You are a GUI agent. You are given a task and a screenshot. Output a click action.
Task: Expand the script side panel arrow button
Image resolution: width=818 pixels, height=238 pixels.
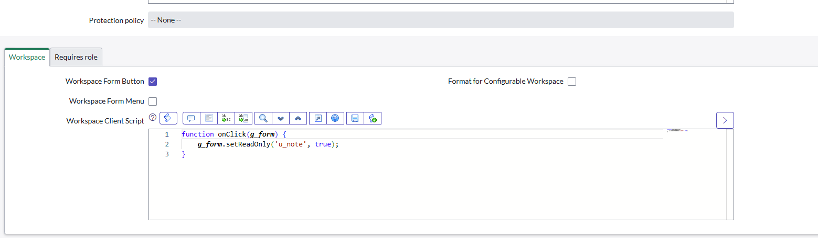[x=725, y=120]
